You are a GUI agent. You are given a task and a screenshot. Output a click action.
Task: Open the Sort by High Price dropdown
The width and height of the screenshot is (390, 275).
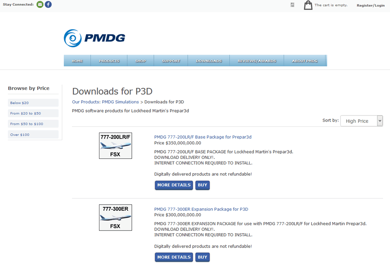pos(361,121)
